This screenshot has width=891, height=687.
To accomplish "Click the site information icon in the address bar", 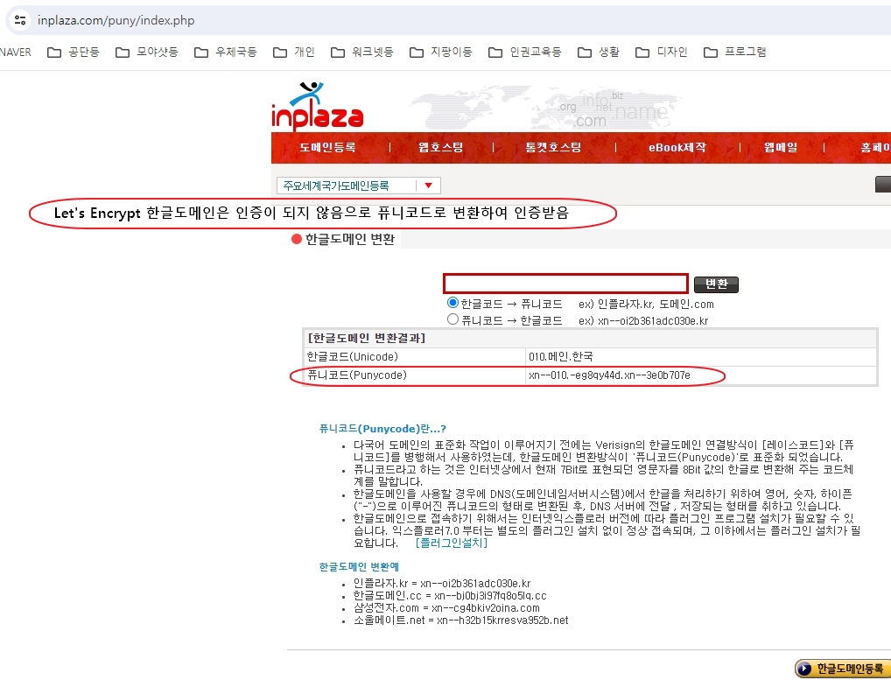I will pos(19,18).
